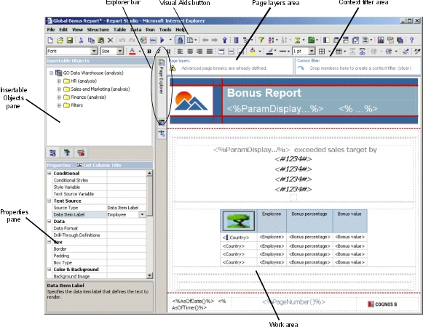Select the Sales and Marketing (analysis) folder
423x327 pixels.
[x=100, y=89]
